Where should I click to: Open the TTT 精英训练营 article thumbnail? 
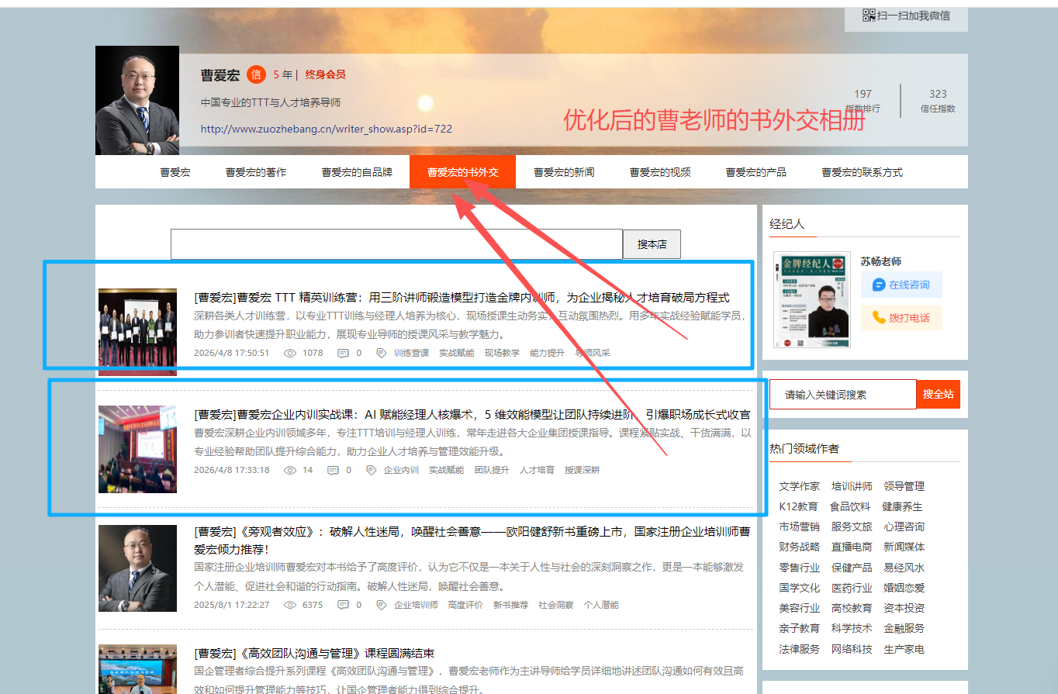point(137,331)
